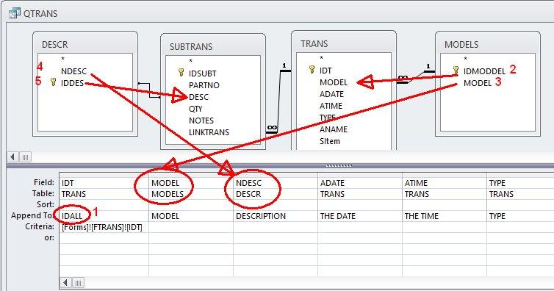Click the Sort cell under IDT column
The width and height of the screenshot is (554, 291).
(x=104, y=205)
